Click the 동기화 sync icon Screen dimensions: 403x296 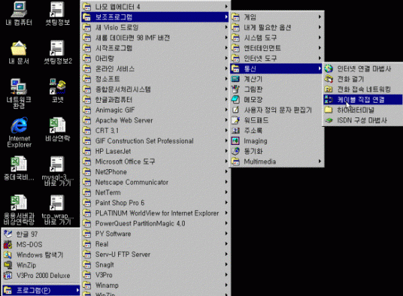235,151
